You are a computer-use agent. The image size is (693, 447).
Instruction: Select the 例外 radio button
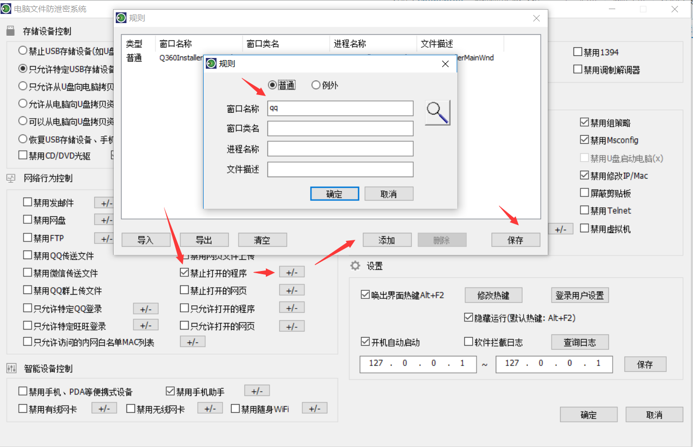[x=316, y=85]
